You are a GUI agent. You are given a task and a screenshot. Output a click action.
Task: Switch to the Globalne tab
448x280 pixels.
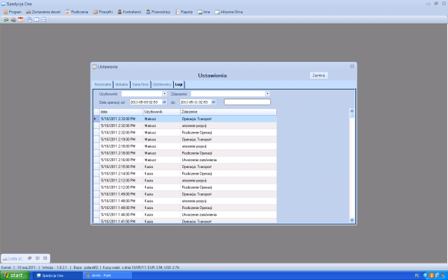122,84
